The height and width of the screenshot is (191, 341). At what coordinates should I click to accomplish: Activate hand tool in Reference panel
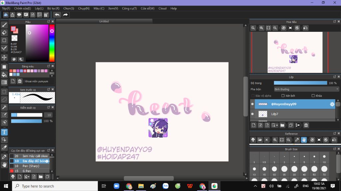point(304,140)
